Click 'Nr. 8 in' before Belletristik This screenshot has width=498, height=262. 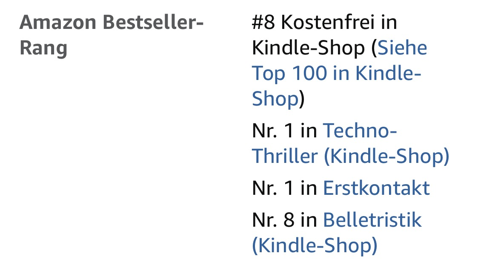coord(284,220)
